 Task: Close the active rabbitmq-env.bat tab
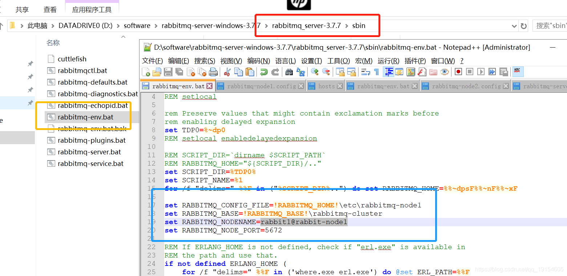(x=209, y=86)
